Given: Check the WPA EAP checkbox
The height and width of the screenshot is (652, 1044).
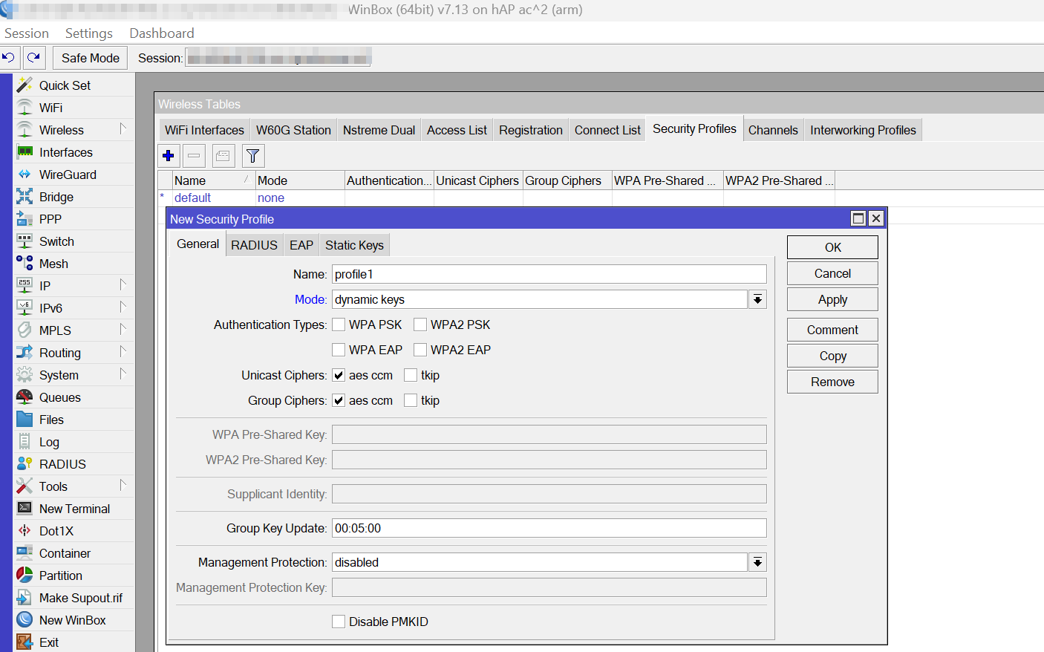Looking at the screenshot, I should (x=339, y=350).
